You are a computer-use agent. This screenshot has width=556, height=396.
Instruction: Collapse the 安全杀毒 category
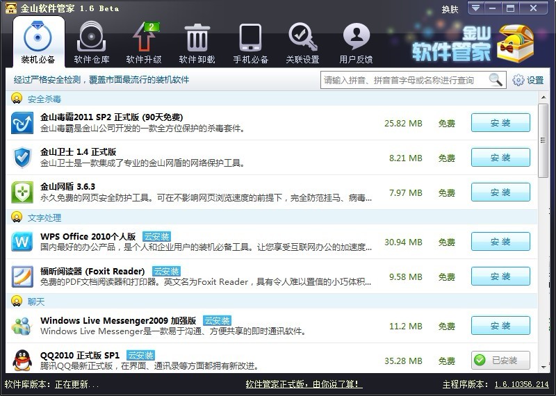(17, 99)
